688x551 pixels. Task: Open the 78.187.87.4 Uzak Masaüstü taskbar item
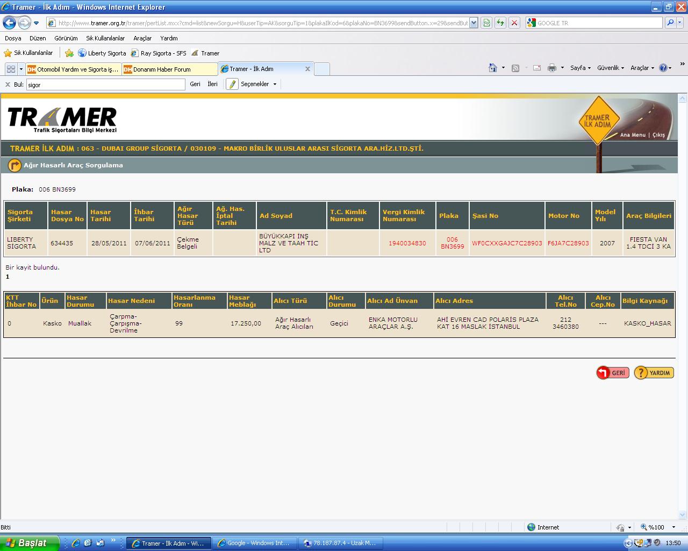click(x=341, y=543)
